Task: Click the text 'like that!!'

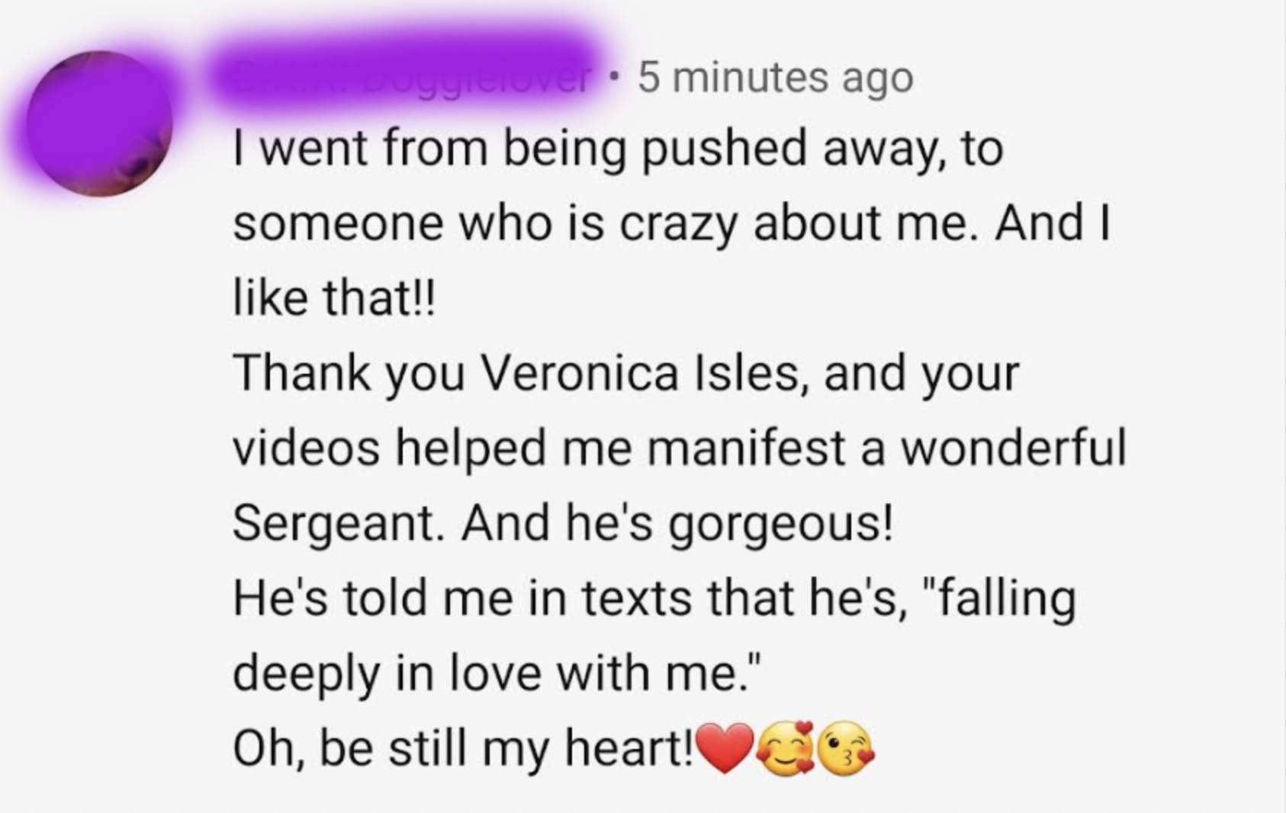Action: [333, 298]
